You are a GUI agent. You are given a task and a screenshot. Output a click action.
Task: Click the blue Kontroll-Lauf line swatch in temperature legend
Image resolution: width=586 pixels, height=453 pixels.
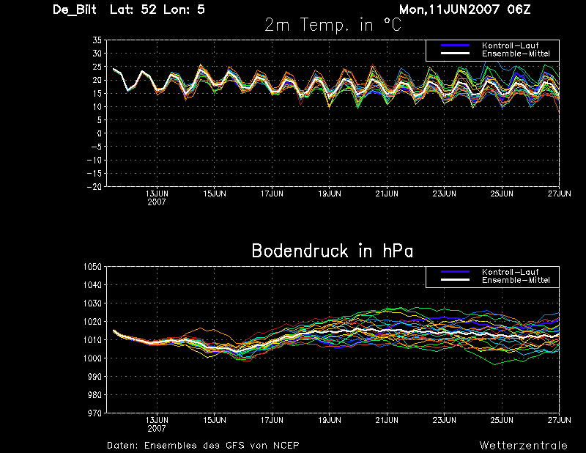coord(455,46)
